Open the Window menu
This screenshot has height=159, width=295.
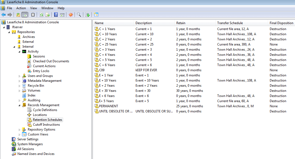(47, 8)
